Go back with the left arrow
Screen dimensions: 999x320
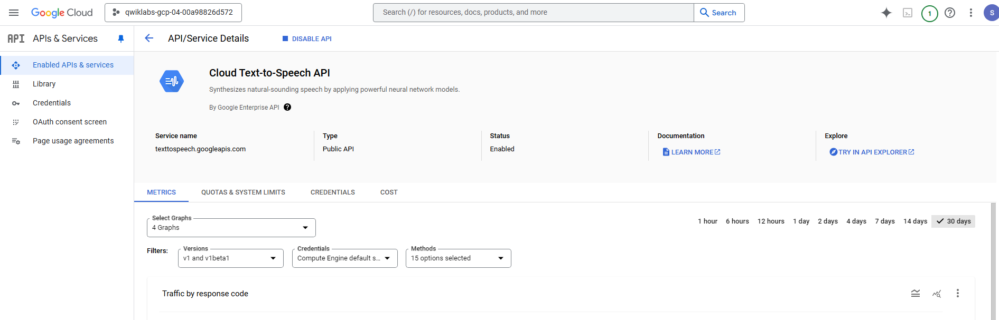point(149,38)
